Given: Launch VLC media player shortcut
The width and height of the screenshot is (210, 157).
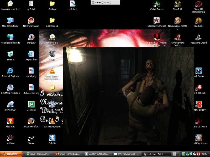Looking at the screenshot, I should coord(52,121).
